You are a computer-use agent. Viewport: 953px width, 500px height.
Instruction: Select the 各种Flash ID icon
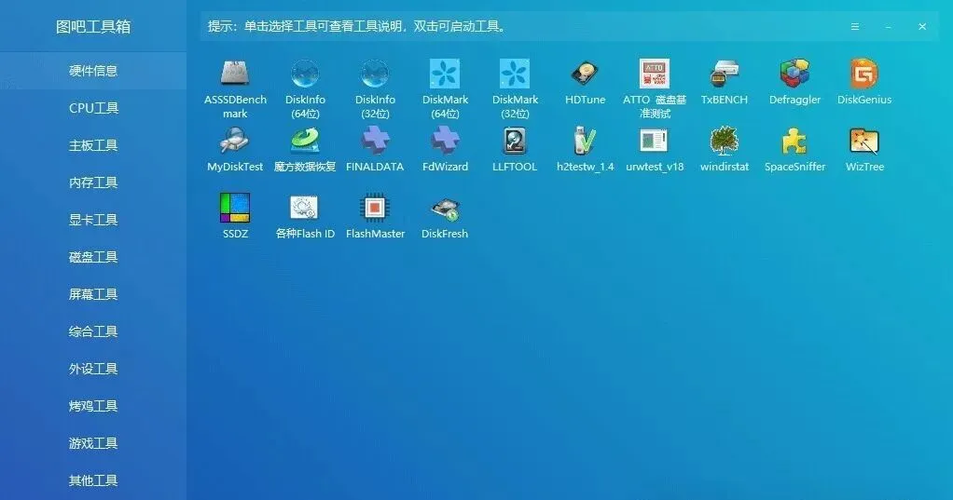click(x=305, y=208)
